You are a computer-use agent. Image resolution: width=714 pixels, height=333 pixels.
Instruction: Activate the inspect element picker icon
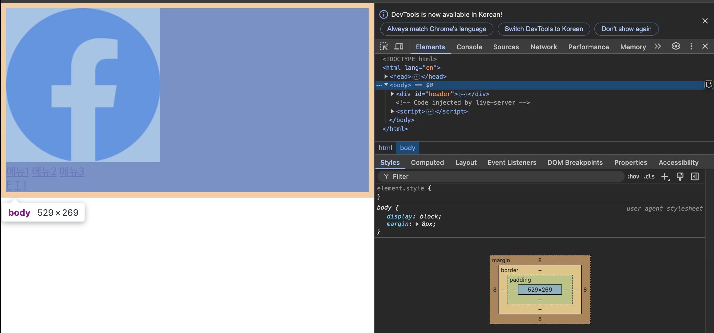pos(384,46)
